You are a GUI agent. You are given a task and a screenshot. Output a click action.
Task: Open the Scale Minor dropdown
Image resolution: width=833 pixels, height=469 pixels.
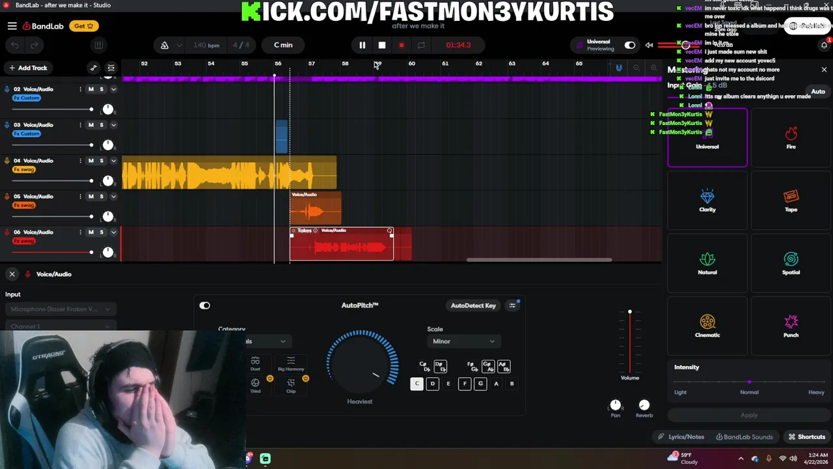tap(463, 341)
